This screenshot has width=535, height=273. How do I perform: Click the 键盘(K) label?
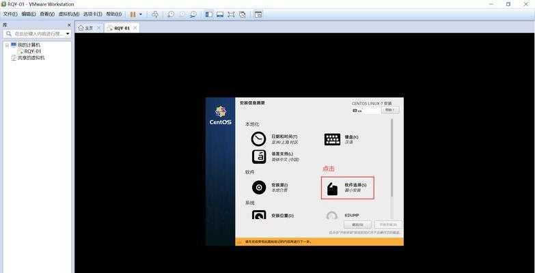tap(351, 136)
